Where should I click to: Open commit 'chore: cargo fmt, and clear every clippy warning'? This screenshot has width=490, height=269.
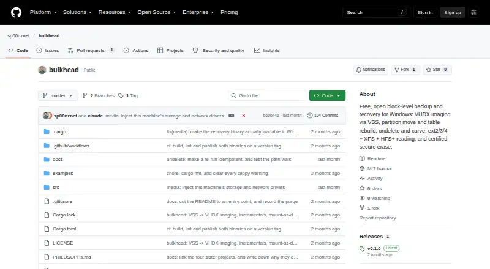217,173
